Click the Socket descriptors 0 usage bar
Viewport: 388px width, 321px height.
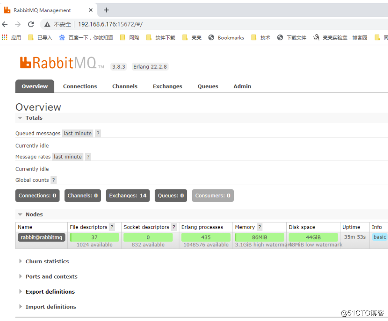(148, 237)
